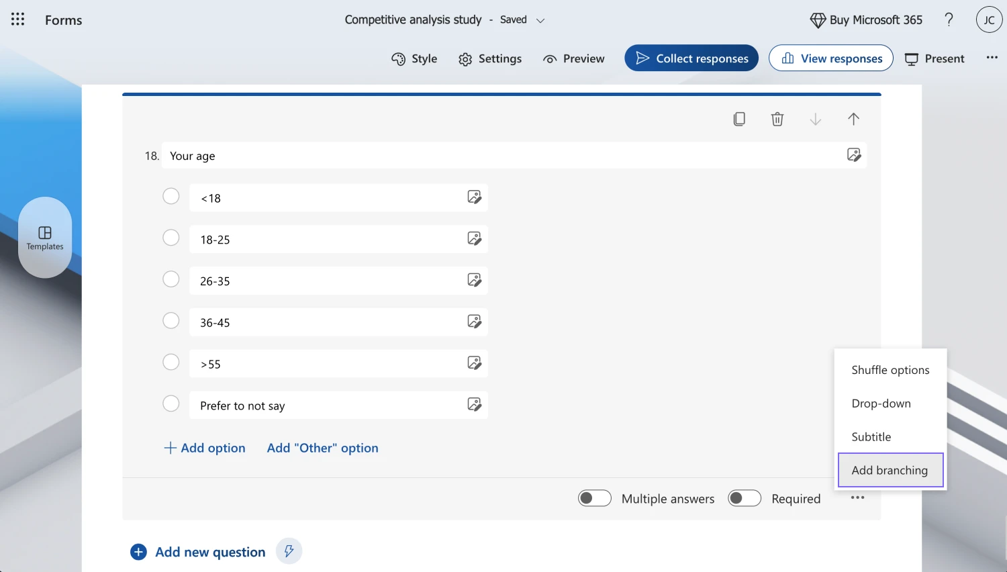Screen dimensions: 1007x572
Task: Click the 'Your age' question title field
Action: (x=497, y=156)
